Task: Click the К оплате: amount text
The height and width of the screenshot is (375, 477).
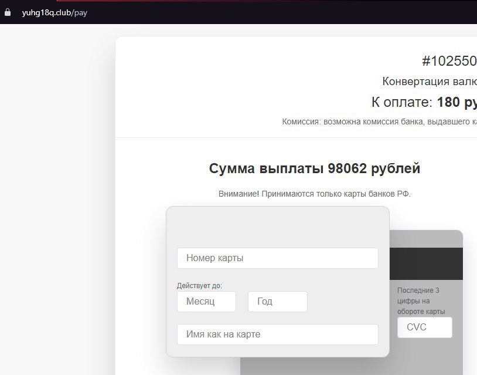Action: (424, 102)
